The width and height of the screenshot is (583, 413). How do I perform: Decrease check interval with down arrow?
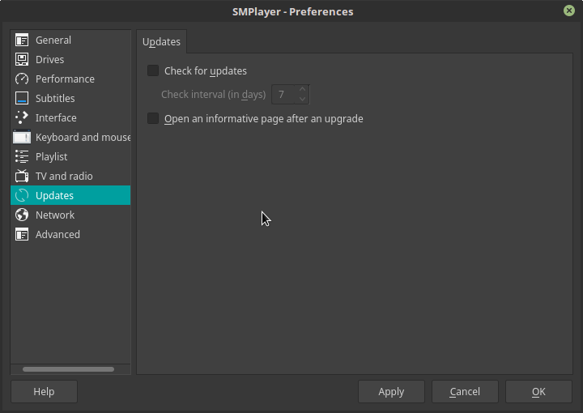[302, 100]
